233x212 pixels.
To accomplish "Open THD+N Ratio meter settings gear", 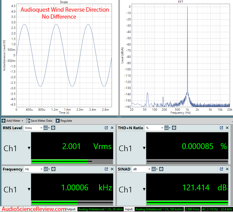I will pyautogui.click(x=174, y=128).
